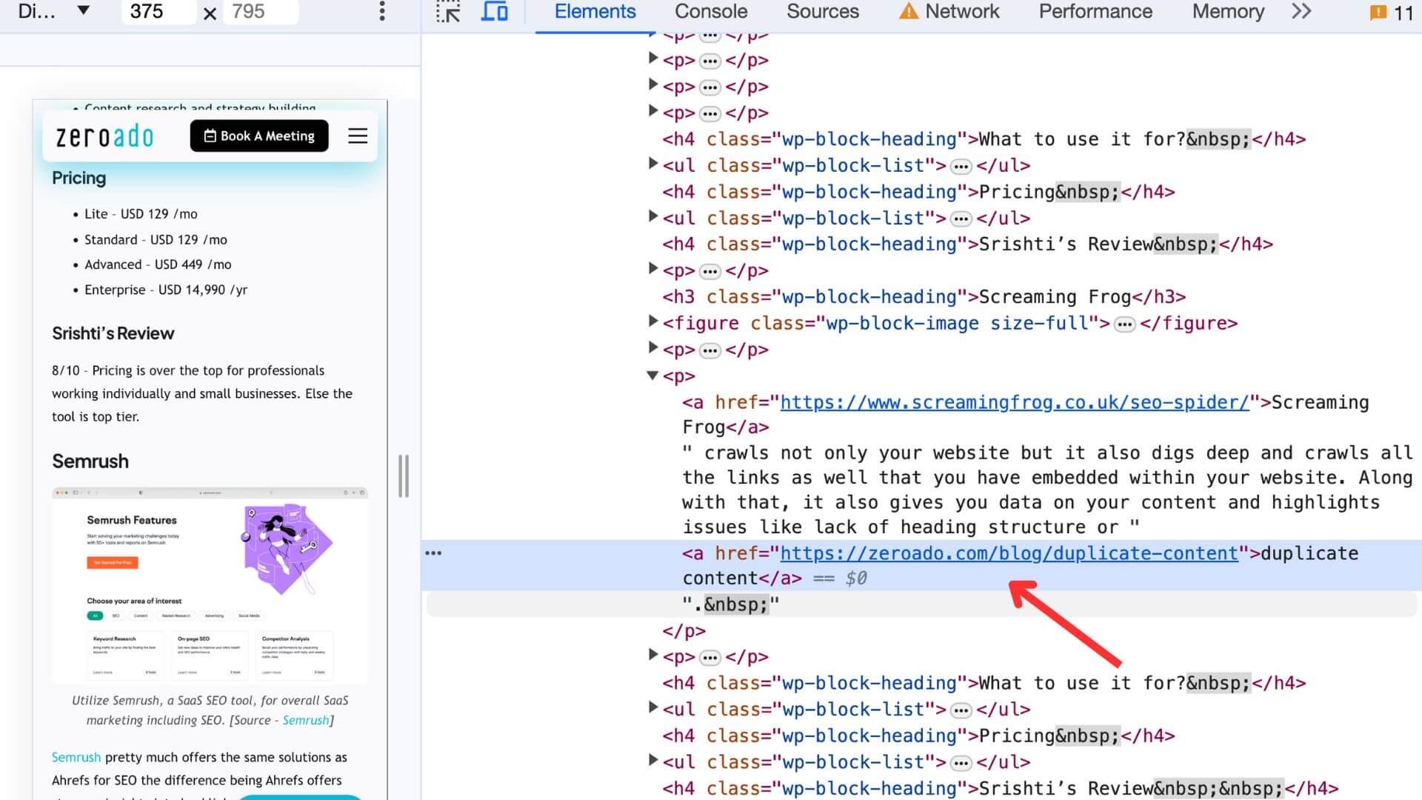The height and width of the screenshot is (800, 1422).
Task: Expand the p element right after the figure
Action: coord(652,348)
